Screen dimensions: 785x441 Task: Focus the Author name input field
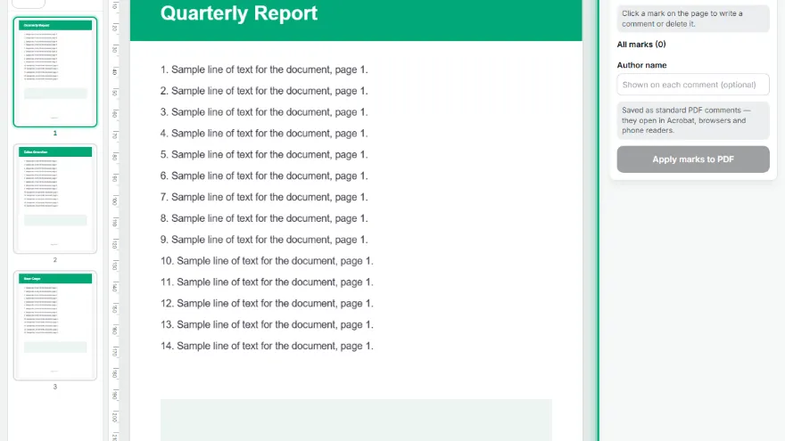click(x=693, y=85)
